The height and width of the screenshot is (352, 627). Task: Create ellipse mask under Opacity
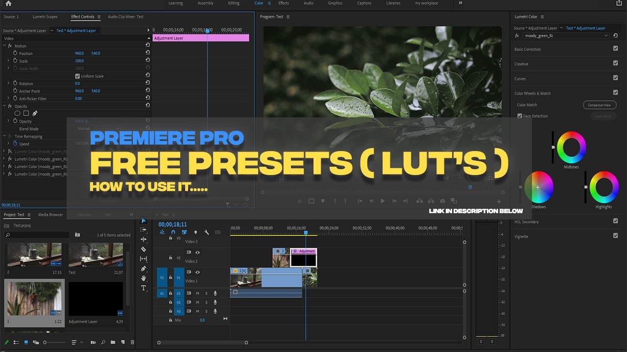17,113
